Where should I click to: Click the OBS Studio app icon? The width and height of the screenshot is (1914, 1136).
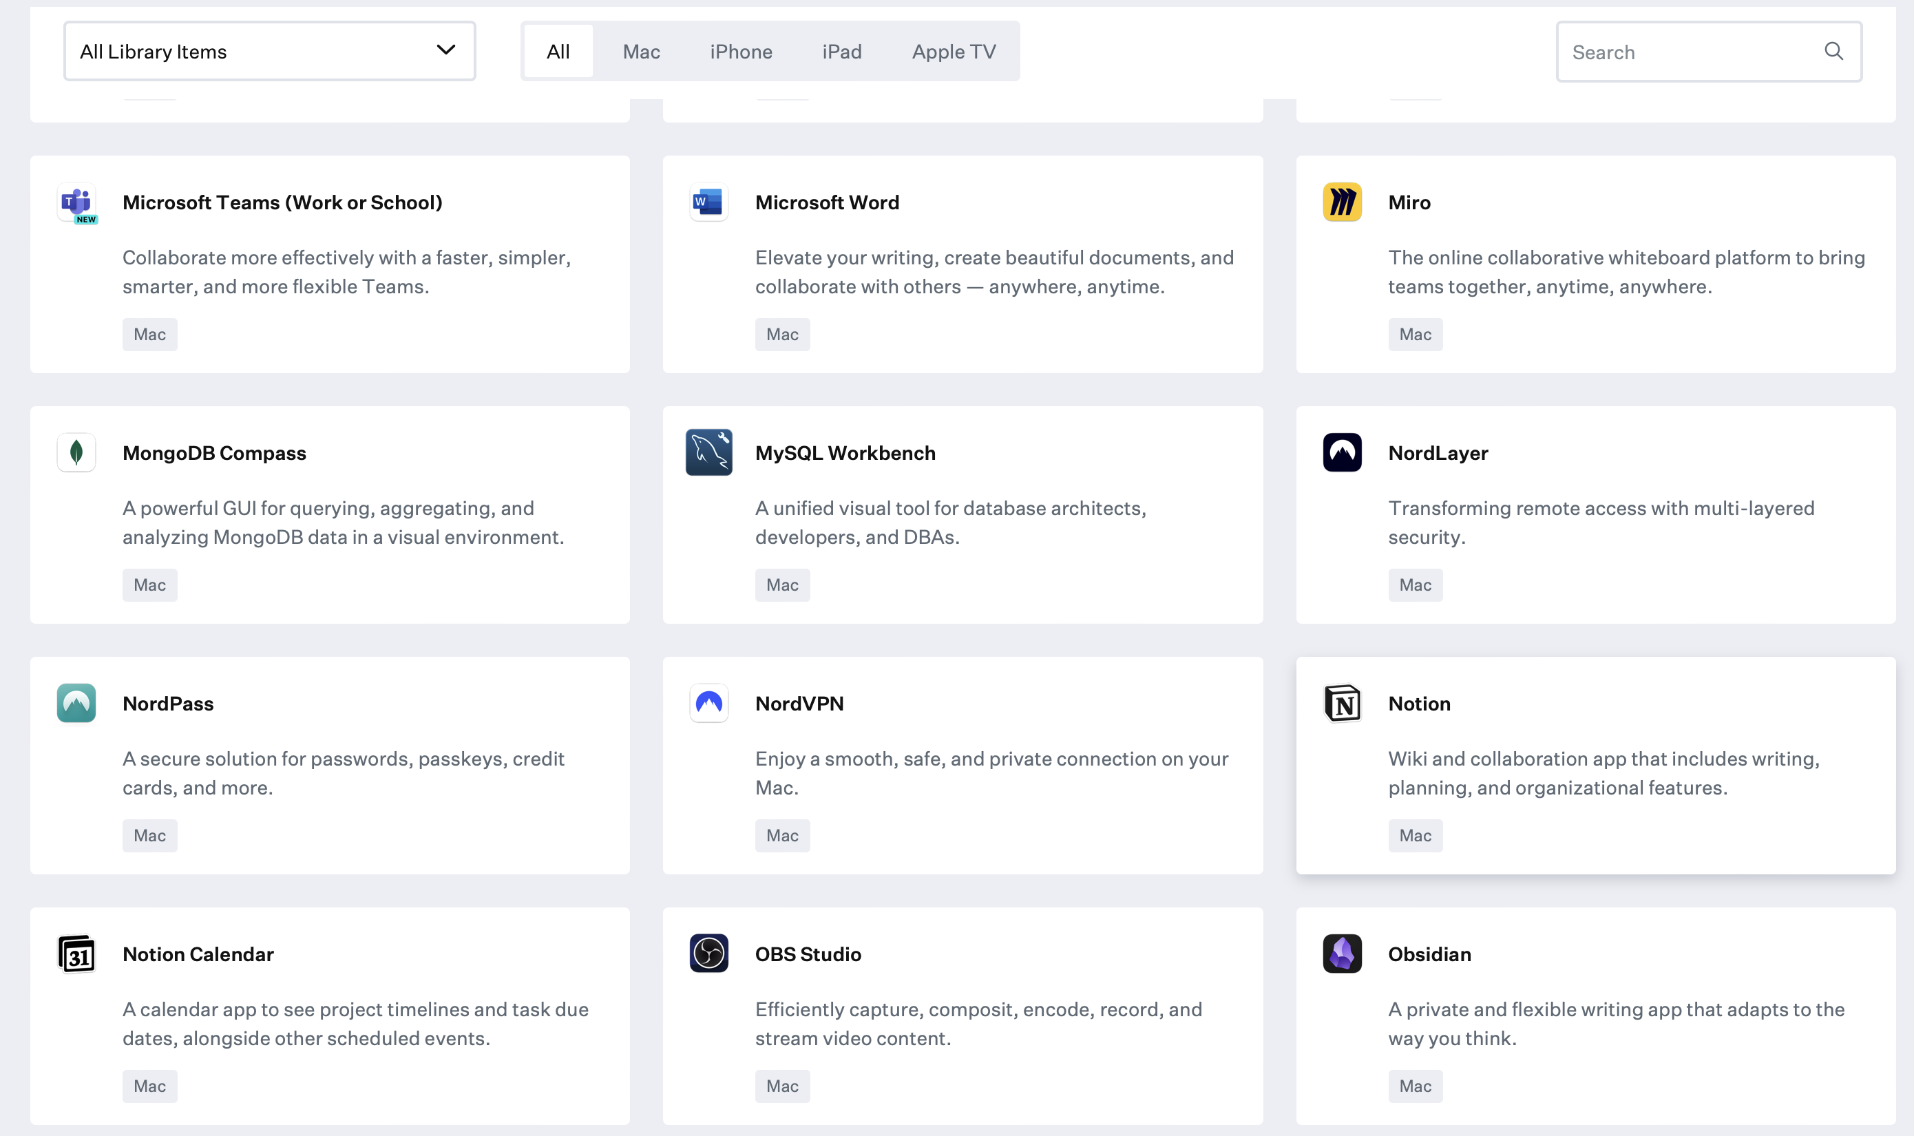[x=708, y=953]
